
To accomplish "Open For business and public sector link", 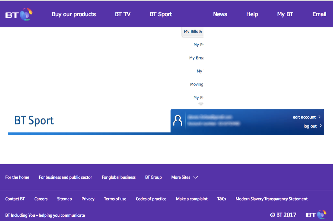I will point(65,177).
